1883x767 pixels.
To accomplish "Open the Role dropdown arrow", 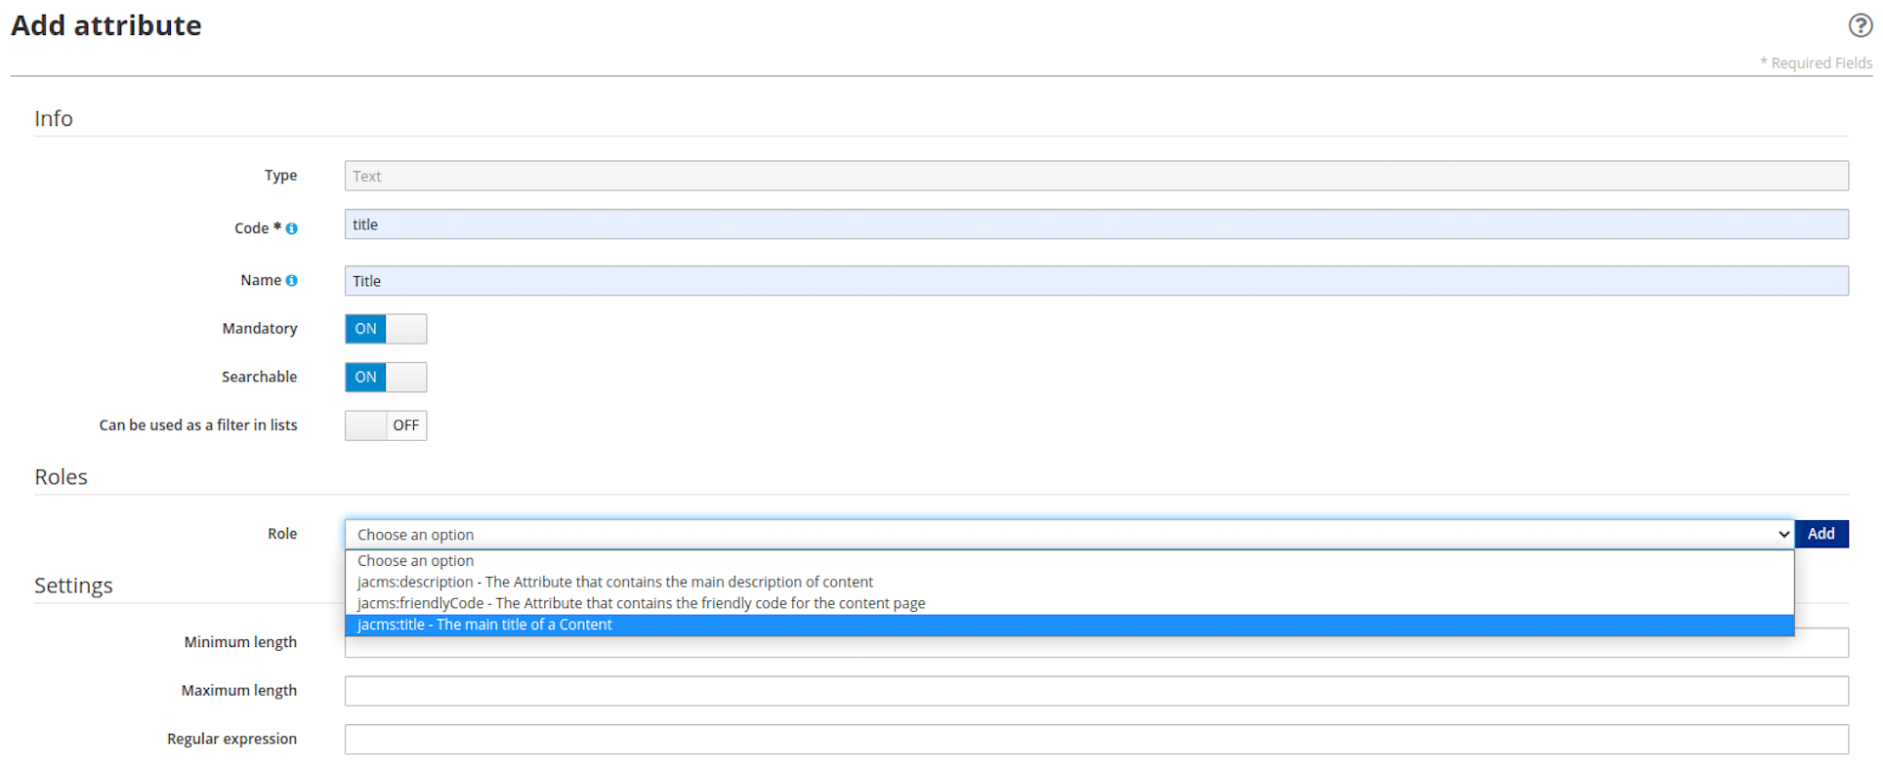I will click(x=1783, y=535).
